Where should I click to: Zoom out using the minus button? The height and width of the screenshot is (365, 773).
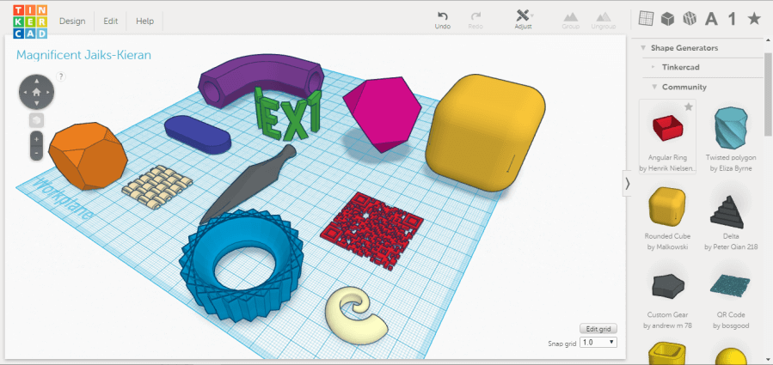coord(37,152)
